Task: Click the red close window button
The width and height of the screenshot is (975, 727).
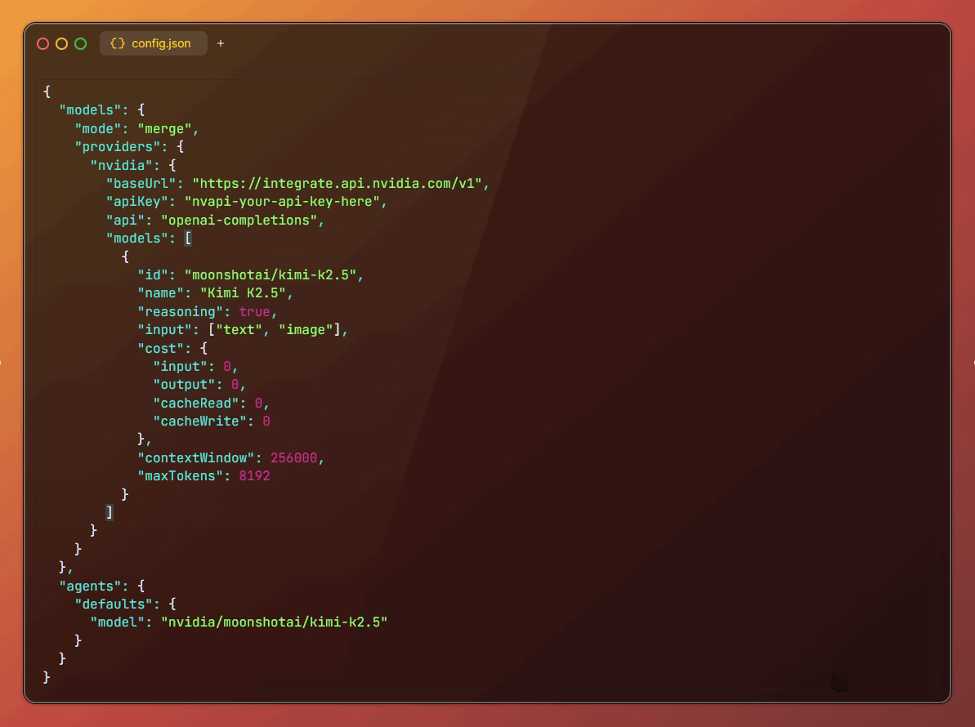Action: click(42, 43)
